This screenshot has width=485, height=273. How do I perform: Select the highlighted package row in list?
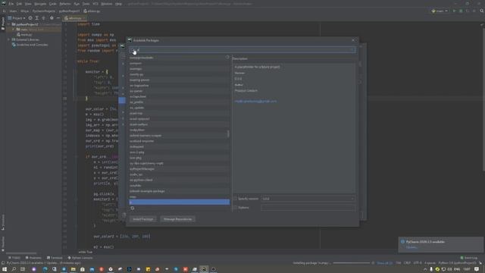click(180, 202)
